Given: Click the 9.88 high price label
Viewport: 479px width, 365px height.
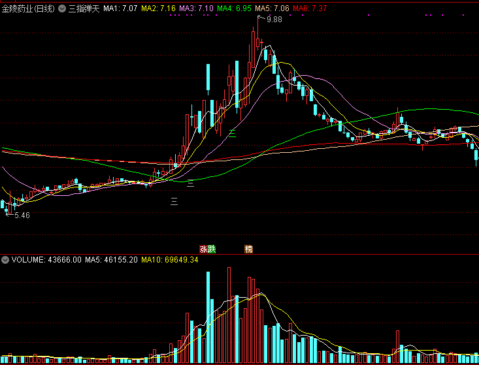Looking at the screenshot, I should coord(274,20).
